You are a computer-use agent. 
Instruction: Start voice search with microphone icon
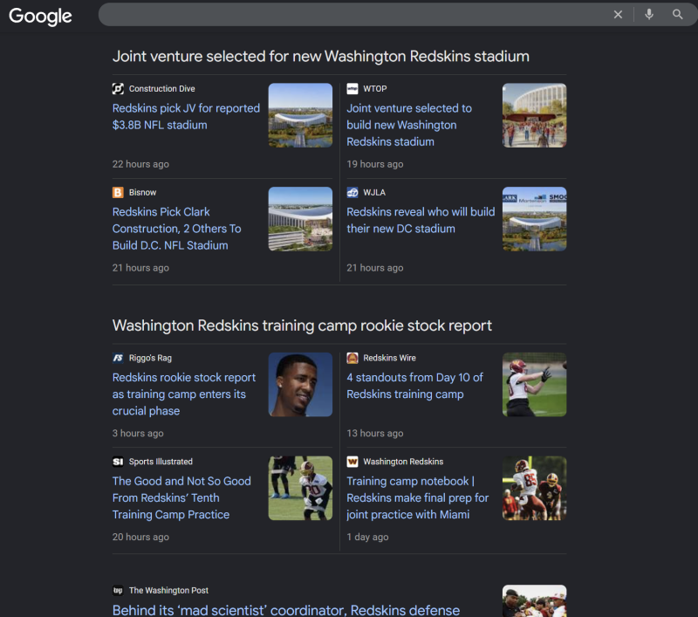[x=649, y=15]
